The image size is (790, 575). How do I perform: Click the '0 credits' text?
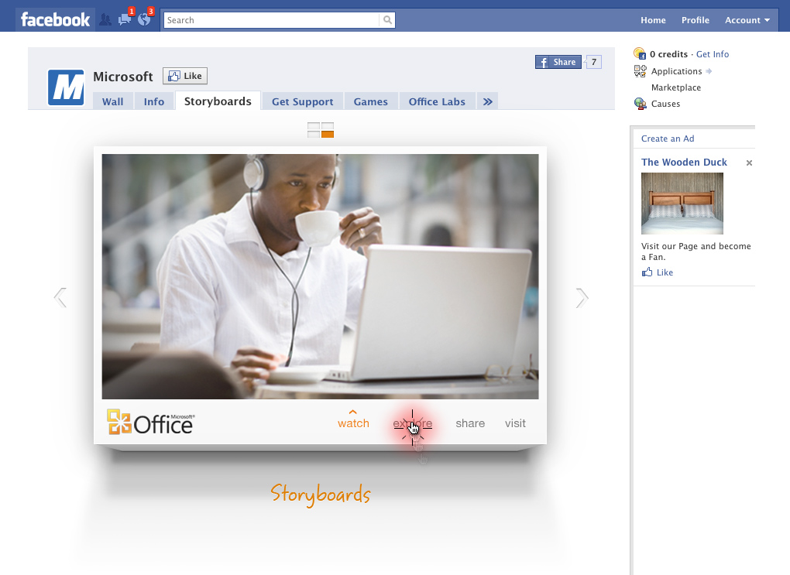tap(668, 54)
